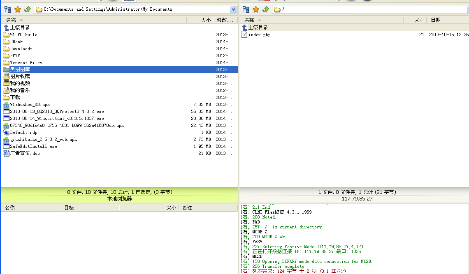Refresh the remote pane with green arrow

[x=266, y=9]
